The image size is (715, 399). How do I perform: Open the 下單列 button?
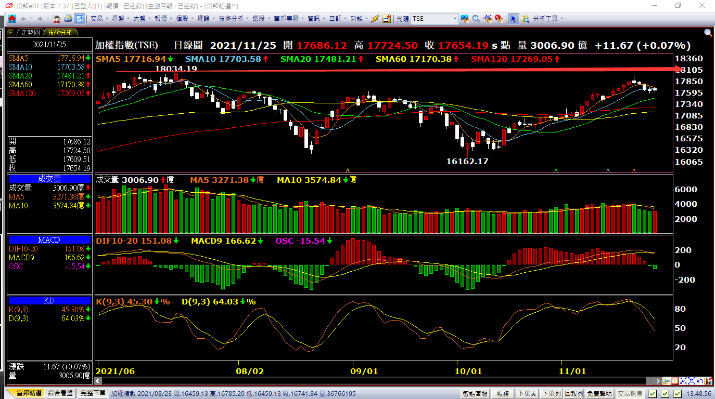pos(551,394)
